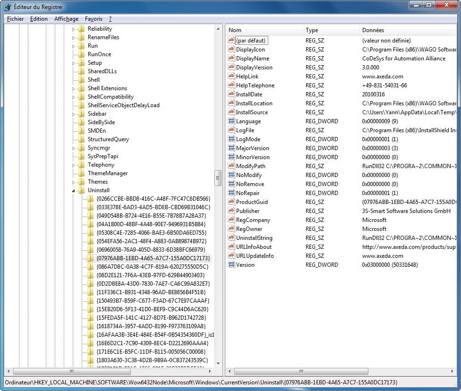Click the DWORD icon of LogMode value

click(x=231, y=139)
